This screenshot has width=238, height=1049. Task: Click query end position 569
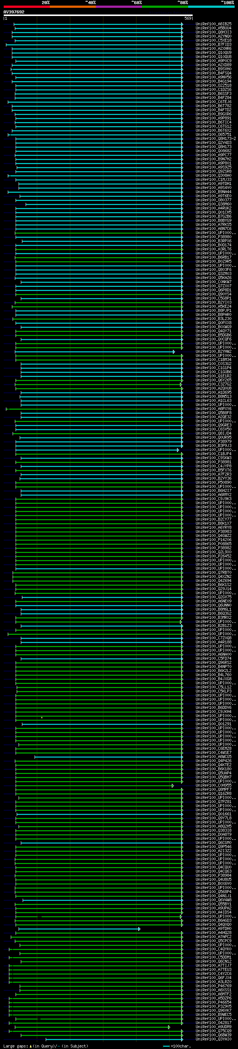[x=188, y=18]
